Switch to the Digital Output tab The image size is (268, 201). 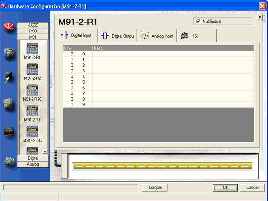coord(118,36)
